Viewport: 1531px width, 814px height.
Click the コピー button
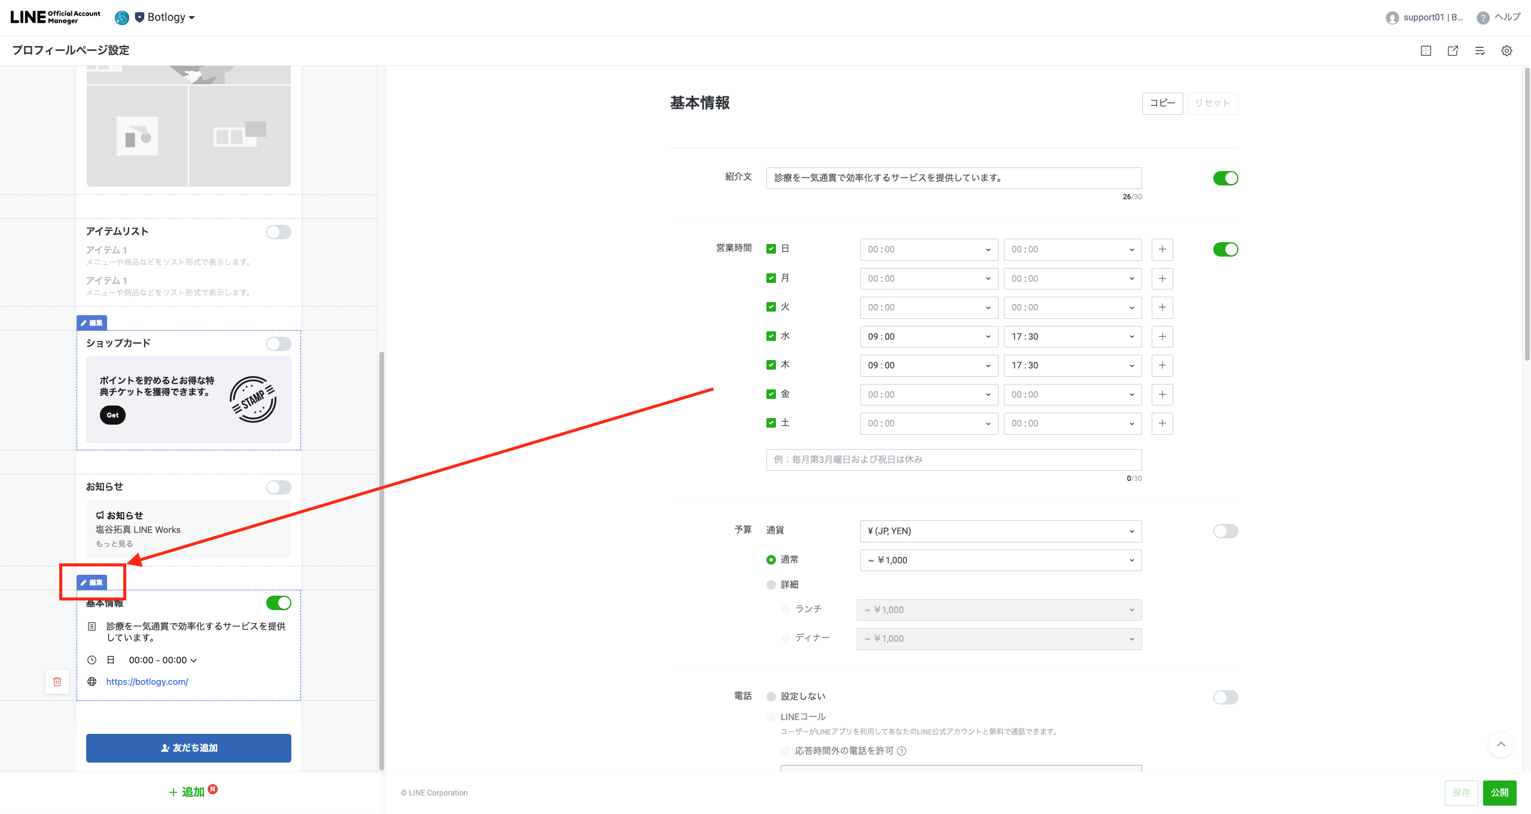tap(1162, 103)
